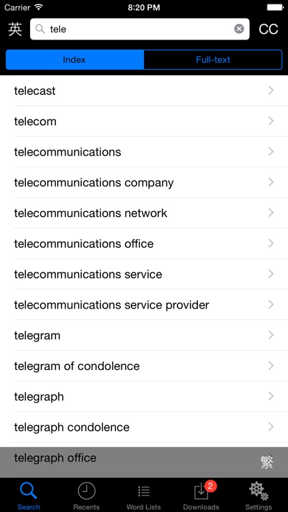Open the Settings gear tab
This screenshot has height=512, width=288.
259,496
